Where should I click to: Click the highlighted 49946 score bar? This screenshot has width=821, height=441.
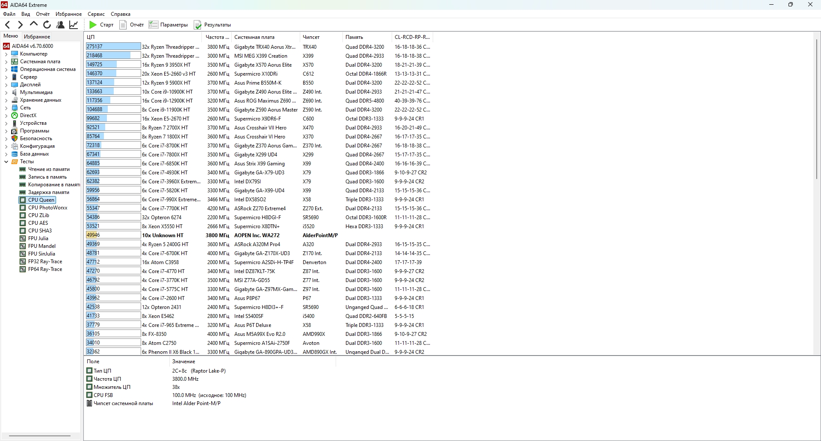[x=113, y=235]
